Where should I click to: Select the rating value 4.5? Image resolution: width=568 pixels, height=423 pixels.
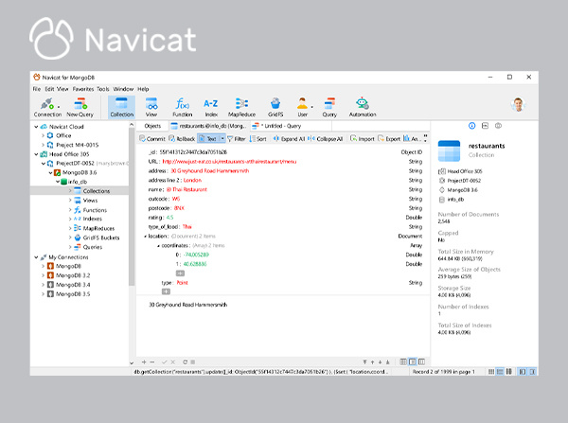tap(169, 218)
